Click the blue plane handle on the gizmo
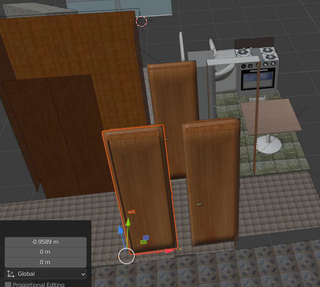This screenshot has width=320, height=287. pos(146,238)
